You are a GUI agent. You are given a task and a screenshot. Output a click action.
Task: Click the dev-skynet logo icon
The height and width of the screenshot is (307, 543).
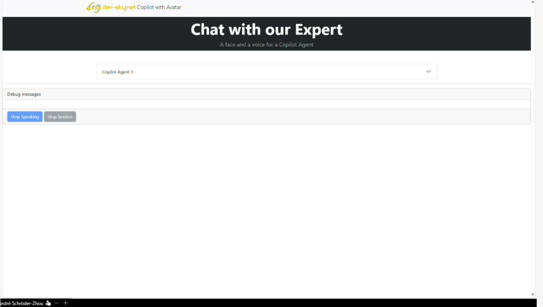click(x=93, y=7)
